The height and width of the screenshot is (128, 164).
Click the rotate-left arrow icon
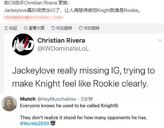[x=53, y=28]
